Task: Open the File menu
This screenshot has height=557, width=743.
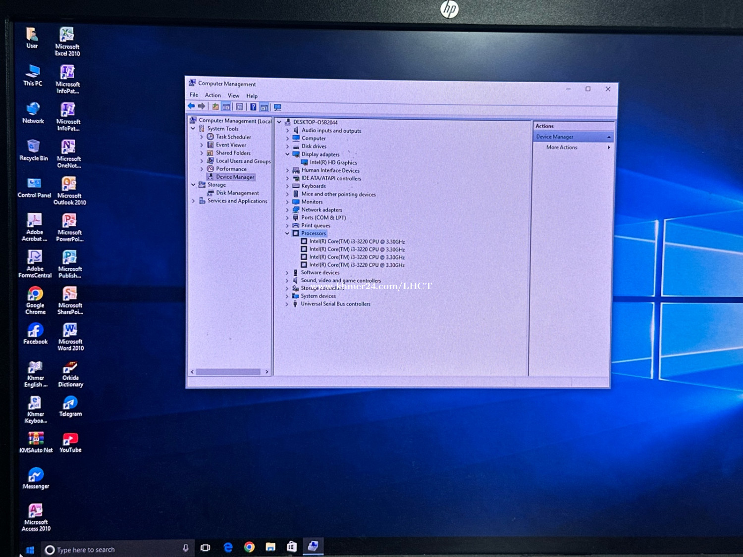Action: [194, 95]
